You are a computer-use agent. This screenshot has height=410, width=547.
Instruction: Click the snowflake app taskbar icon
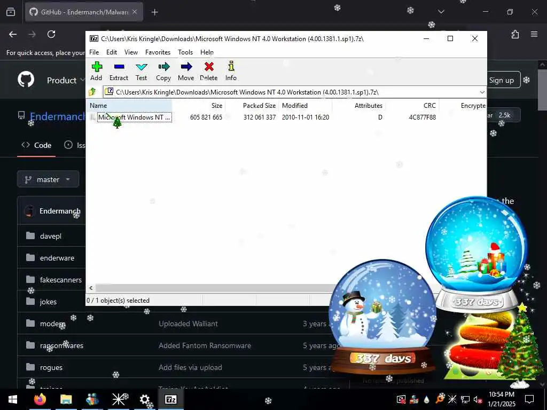point(119,399)
